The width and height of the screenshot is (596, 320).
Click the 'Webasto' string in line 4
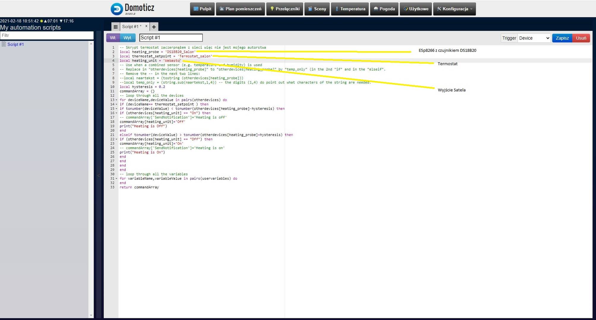(x=172, y=60)
